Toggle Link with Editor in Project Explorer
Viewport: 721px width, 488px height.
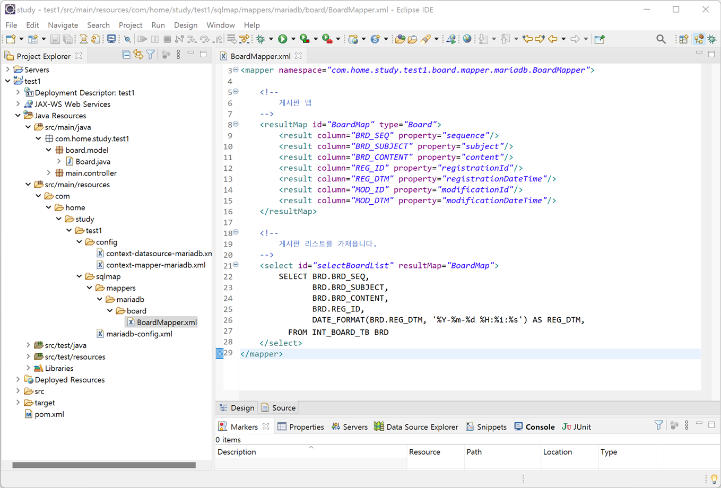[x=138, y=55]
